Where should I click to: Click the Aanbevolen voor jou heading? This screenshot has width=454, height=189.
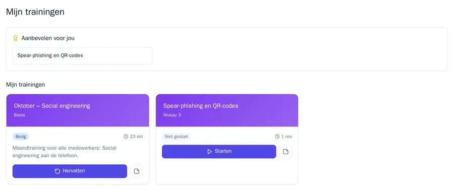(x=48, y=38)
